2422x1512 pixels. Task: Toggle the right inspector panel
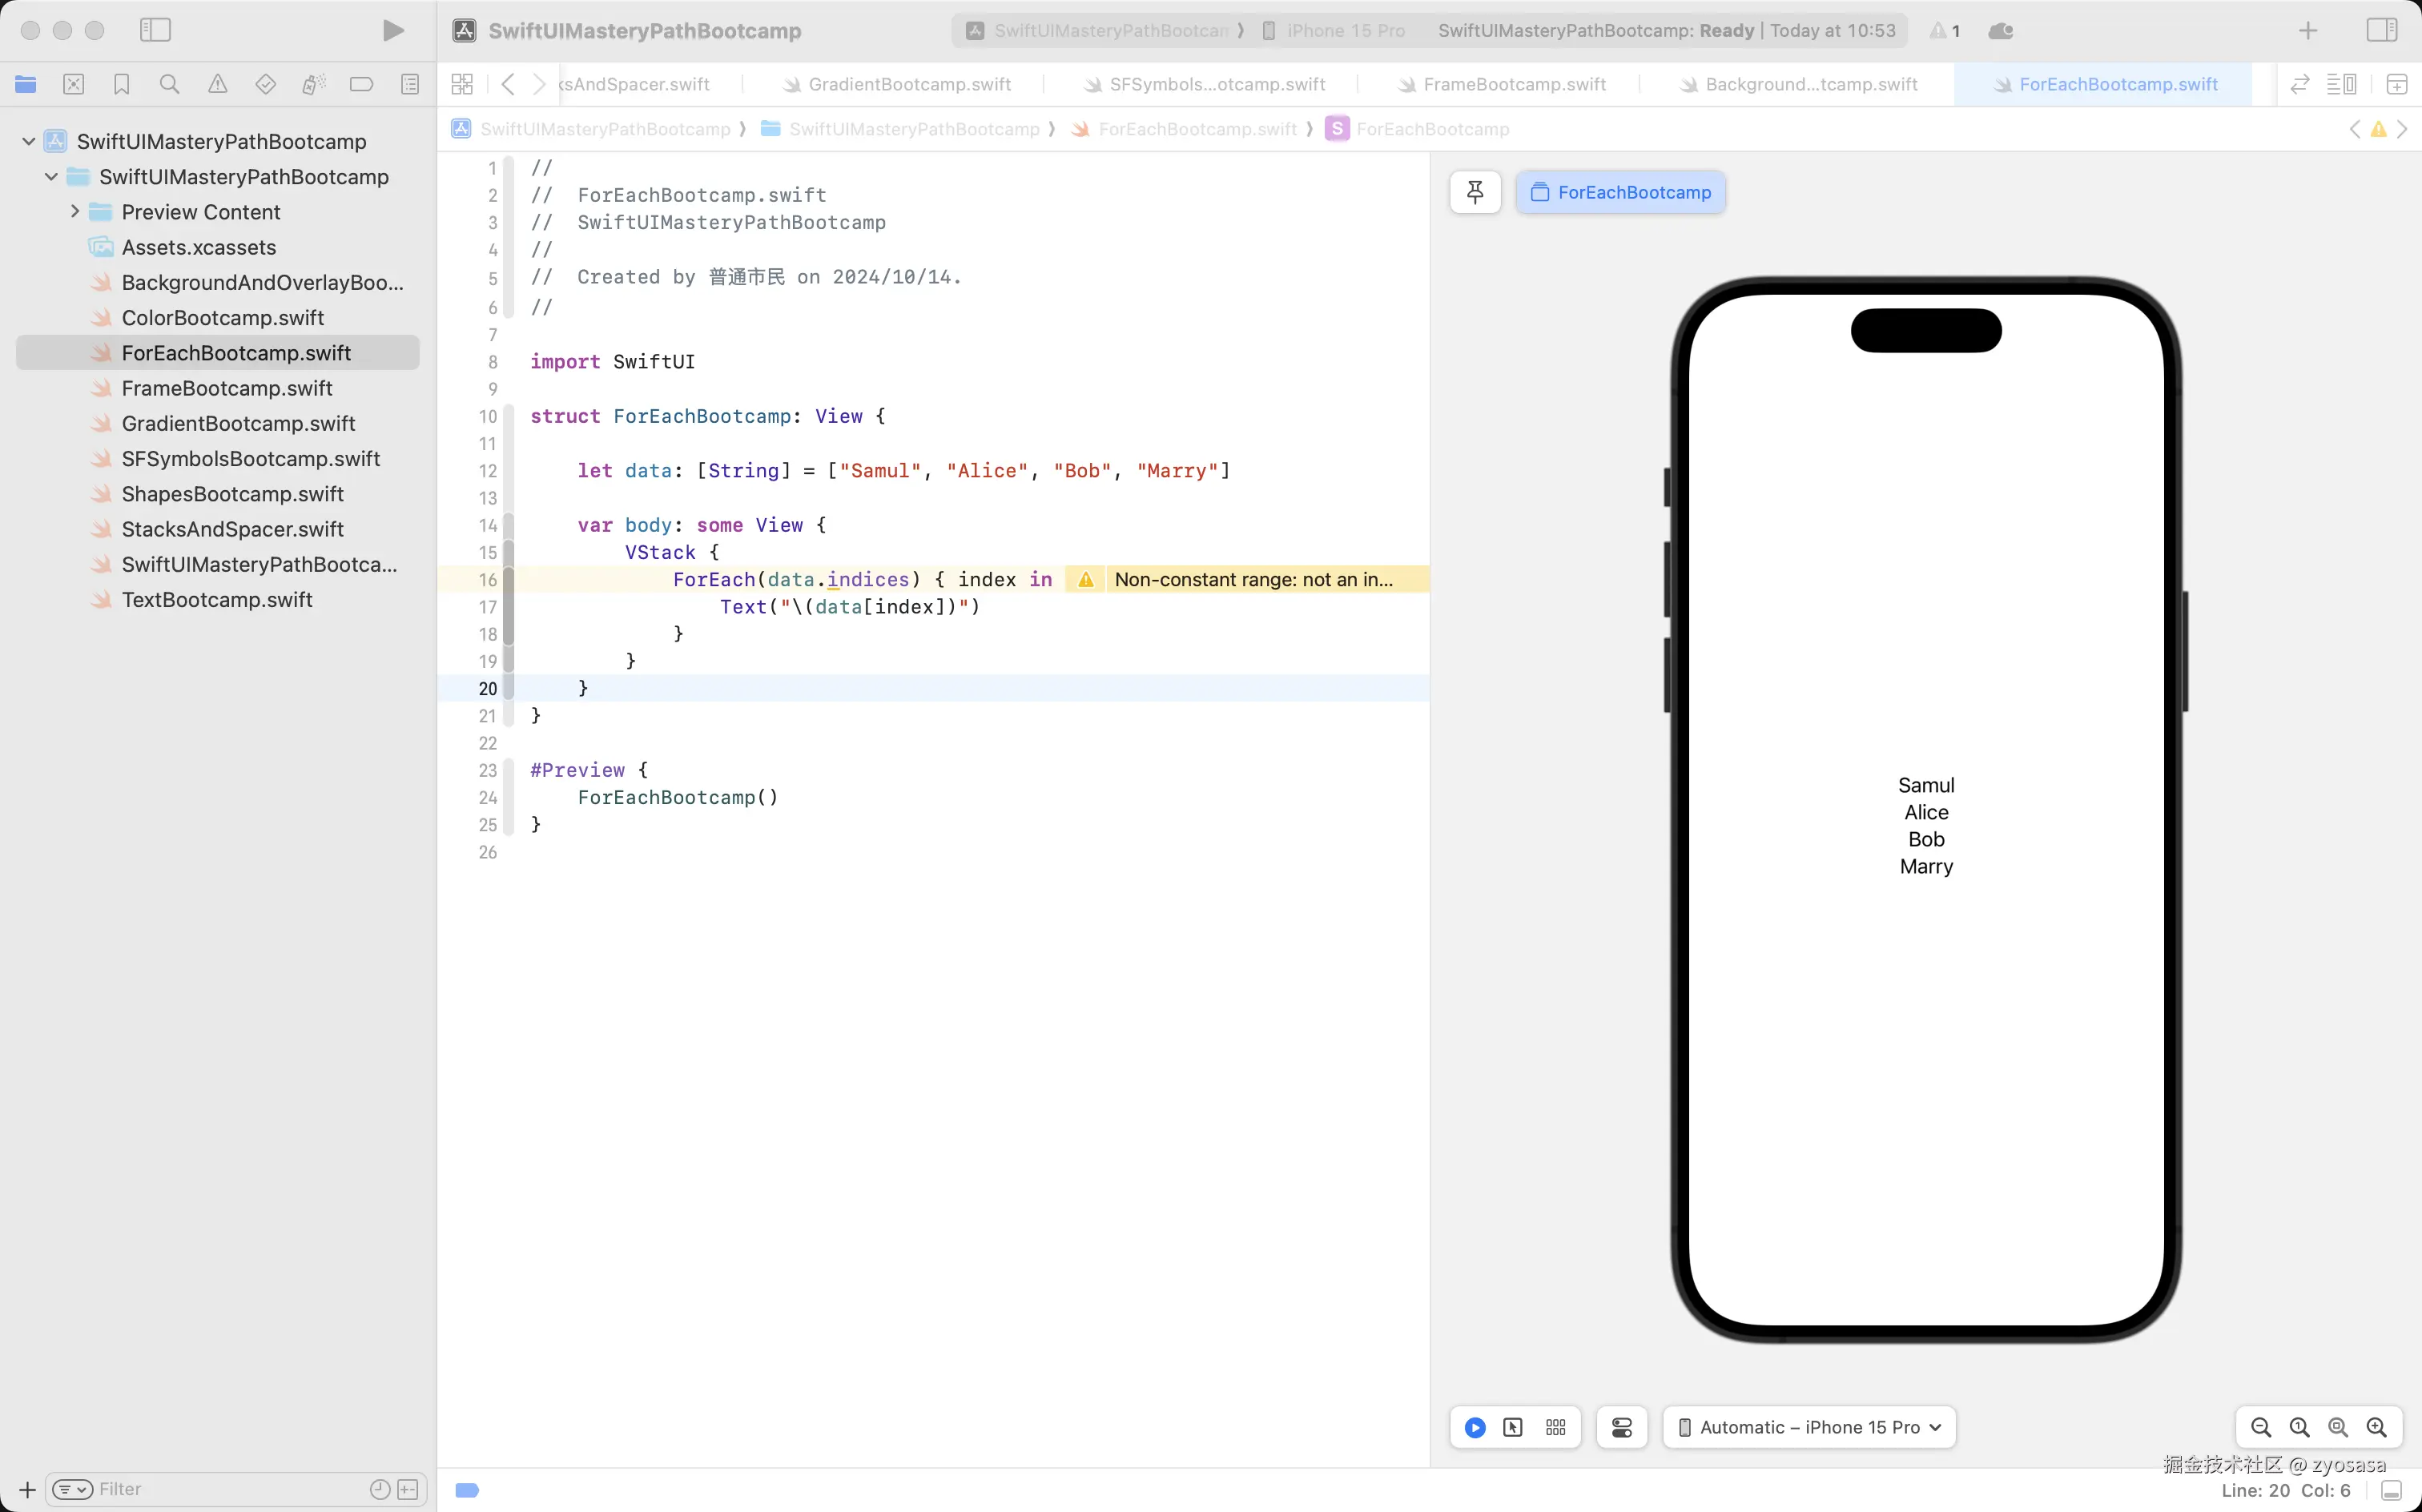point(2381,31)
